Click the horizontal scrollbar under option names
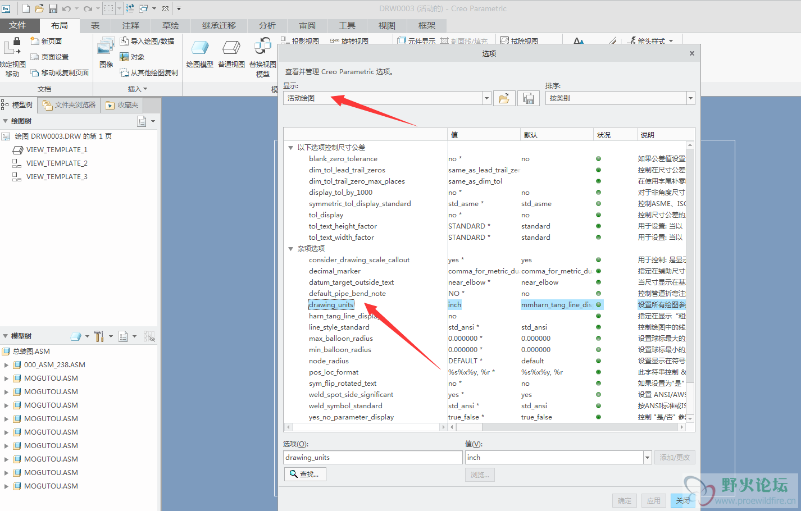The image size is (801, 511). tap(365, 427)
